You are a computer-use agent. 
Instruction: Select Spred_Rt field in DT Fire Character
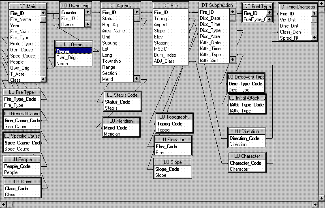289,38
